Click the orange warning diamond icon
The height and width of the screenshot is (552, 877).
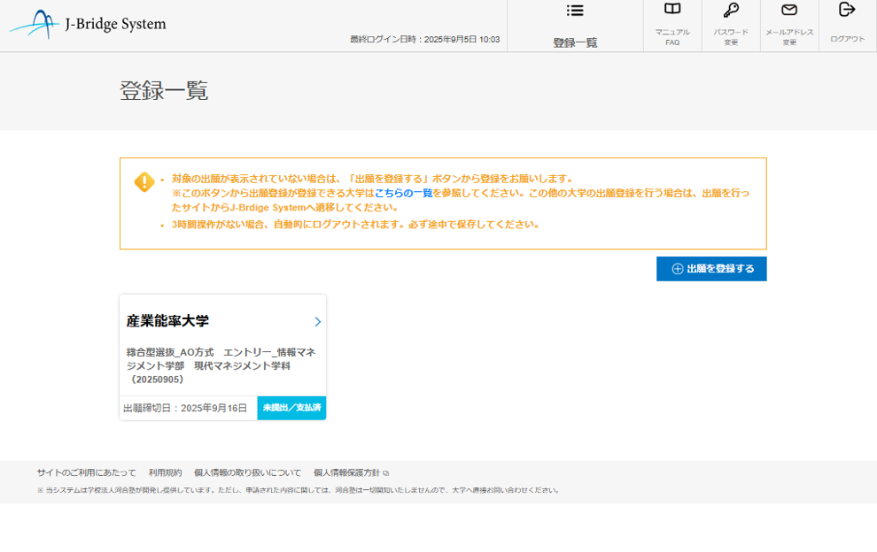[144, 182]
